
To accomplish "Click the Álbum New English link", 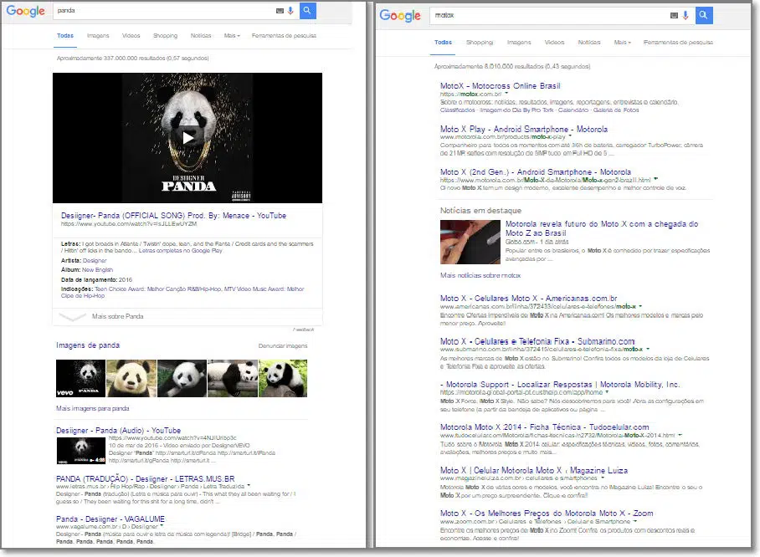I will [97, 270].
